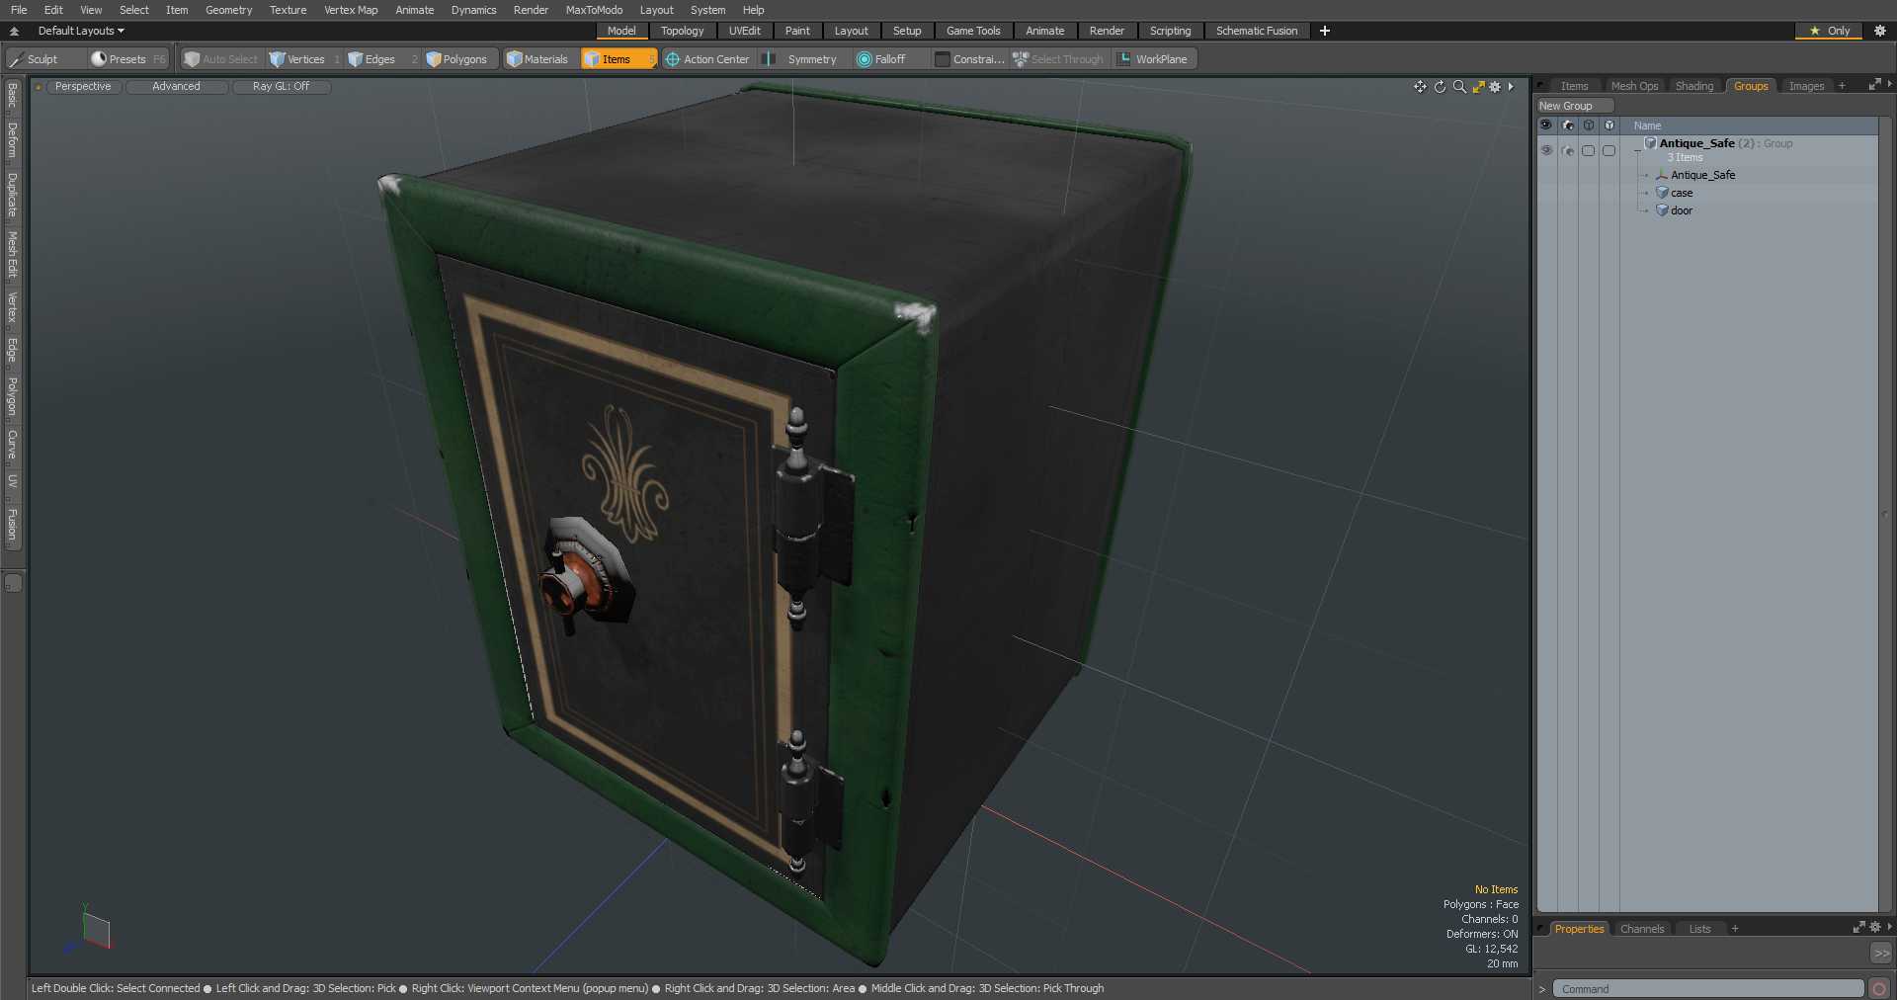Open the Duplicate vertical tab
Image resolution: width=1897 pixels, height=1000 pixels.
(13, 195)
